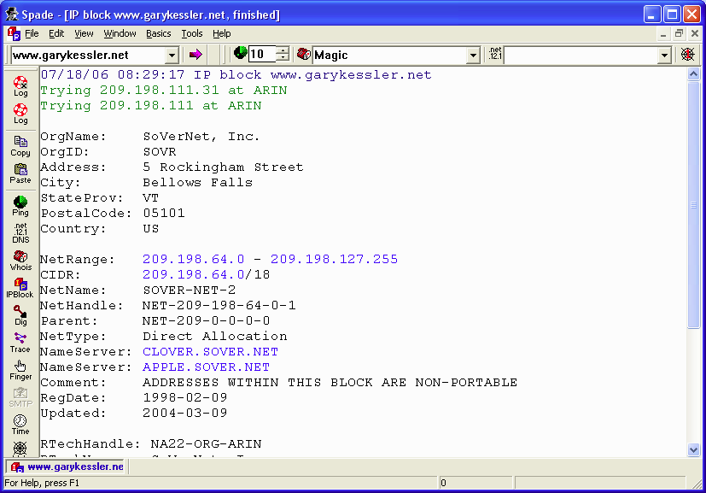706x493 pixels.
Task: Click the Spade application title icon
Action: [x=11, y=14]
